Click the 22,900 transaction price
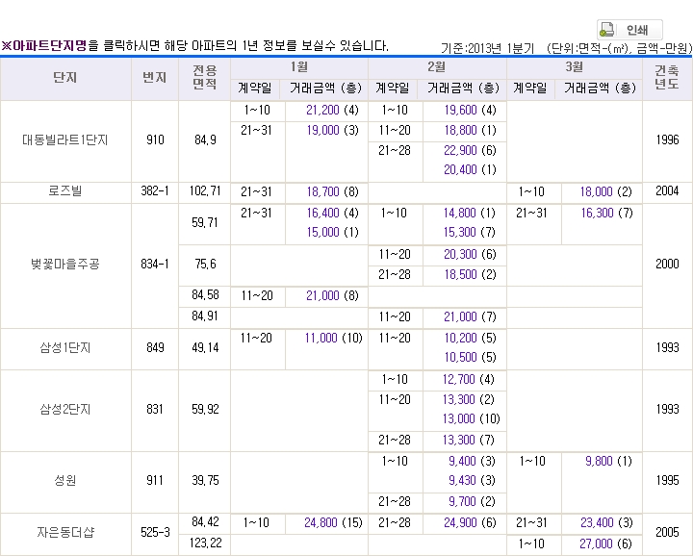Image resolution: width=693 pixels, height=556 pixels. pyautogui.click(x=460, y=151)
